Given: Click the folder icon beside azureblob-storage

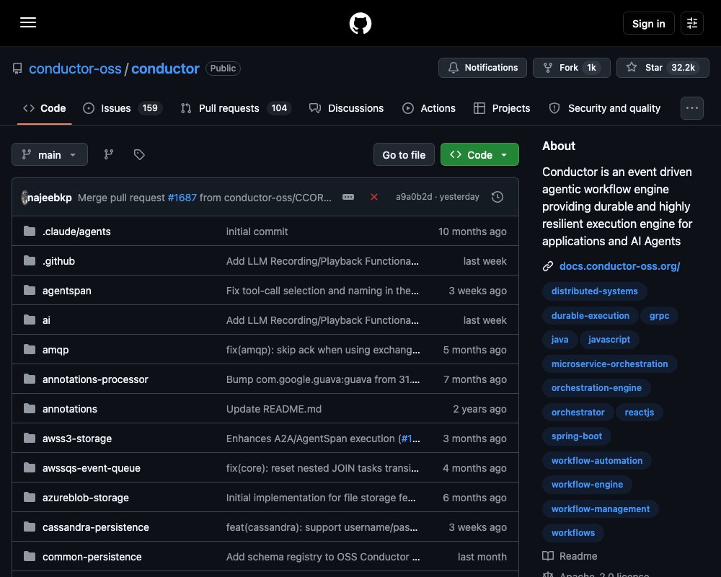Looking at the screenshot, I should click(x=30, y=498).
